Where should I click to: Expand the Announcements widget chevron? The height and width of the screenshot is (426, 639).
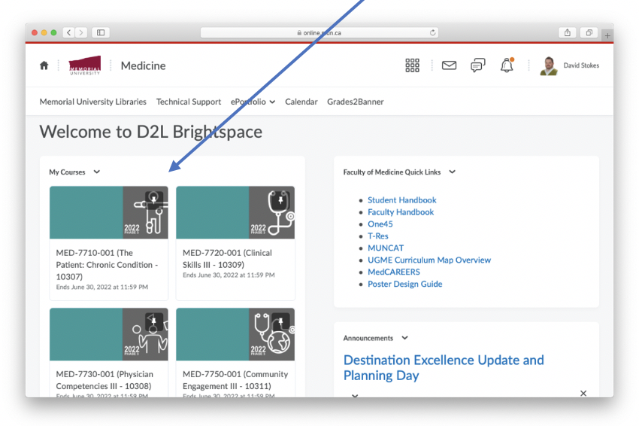(404, 338)
